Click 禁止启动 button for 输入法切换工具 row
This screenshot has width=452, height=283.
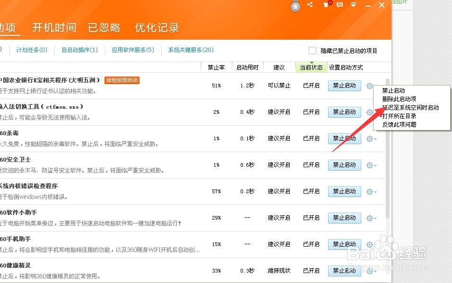click(345, 112)
